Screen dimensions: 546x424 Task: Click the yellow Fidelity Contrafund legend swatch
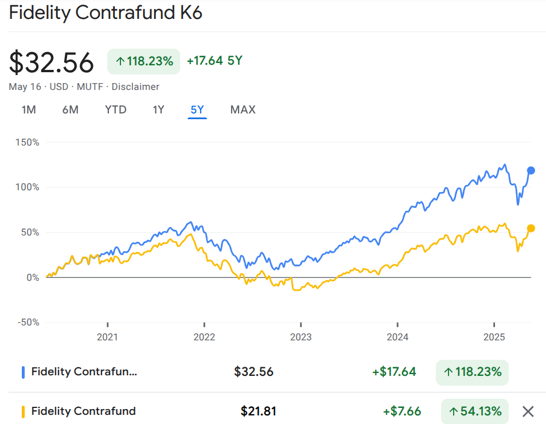click(x=23, y=412)
